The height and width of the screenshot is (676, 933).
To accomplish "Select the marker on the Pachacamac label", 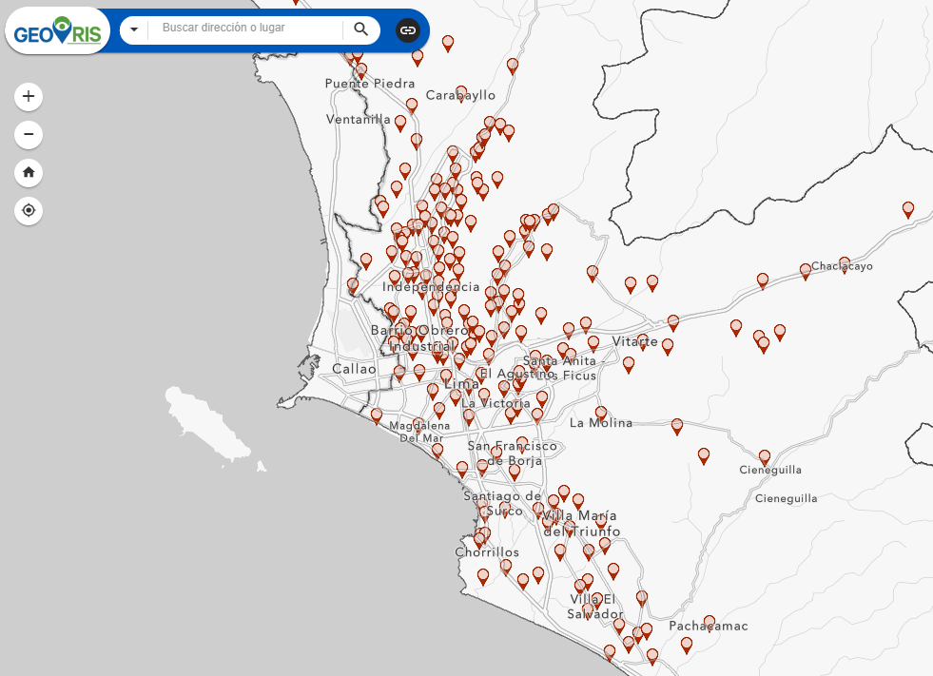I will coord(709,623).
